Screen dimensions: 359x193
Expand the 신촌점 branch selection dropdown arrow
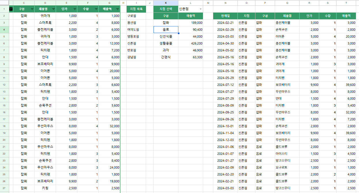(x=201, y=9)
